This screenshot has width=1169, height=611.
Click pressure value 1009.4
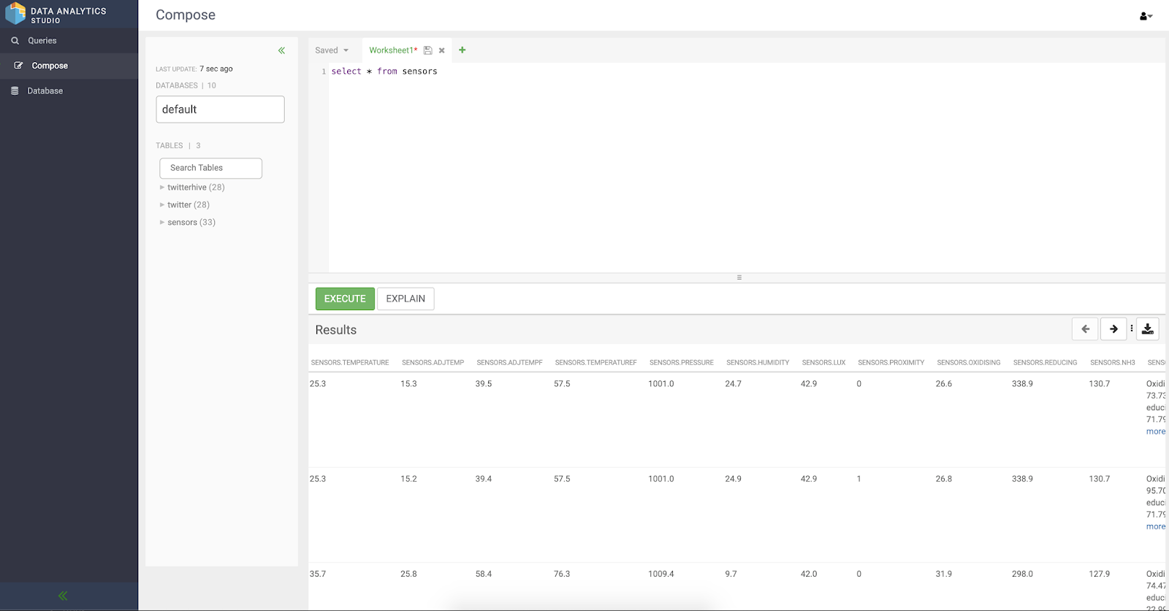click(x=661, y=575)
